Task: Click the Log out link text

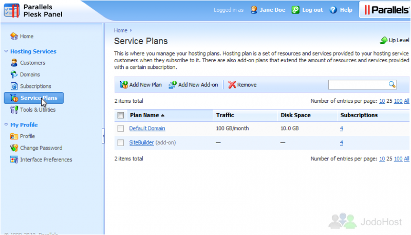Action: pos(312,10)
